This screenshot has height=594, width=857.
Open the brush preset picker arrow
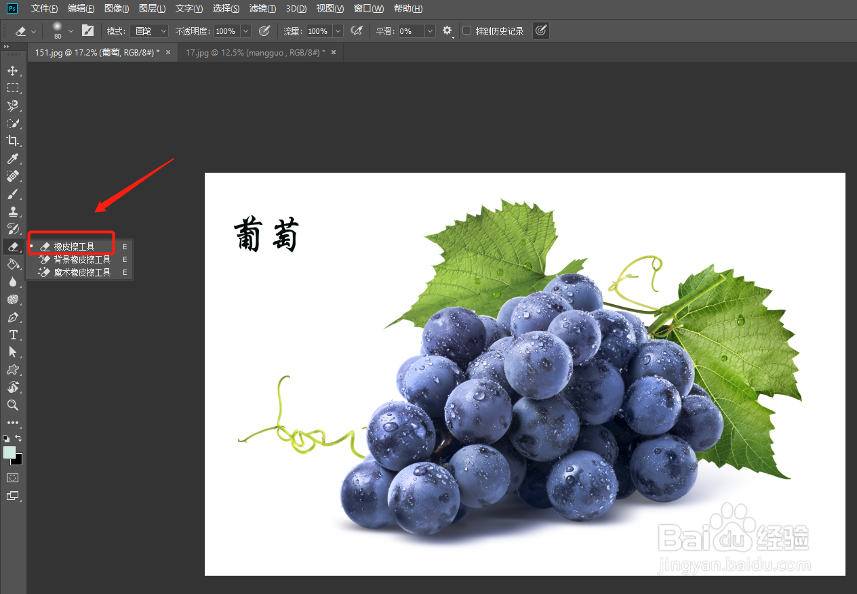(x=71, y=31)
